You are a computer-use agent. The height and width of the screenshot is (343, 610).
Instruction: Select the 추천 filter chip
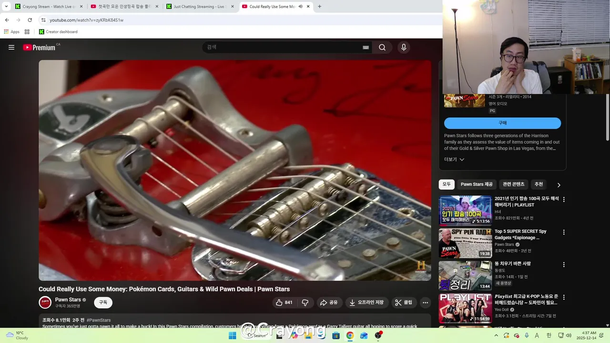click(x=539, y=184)
